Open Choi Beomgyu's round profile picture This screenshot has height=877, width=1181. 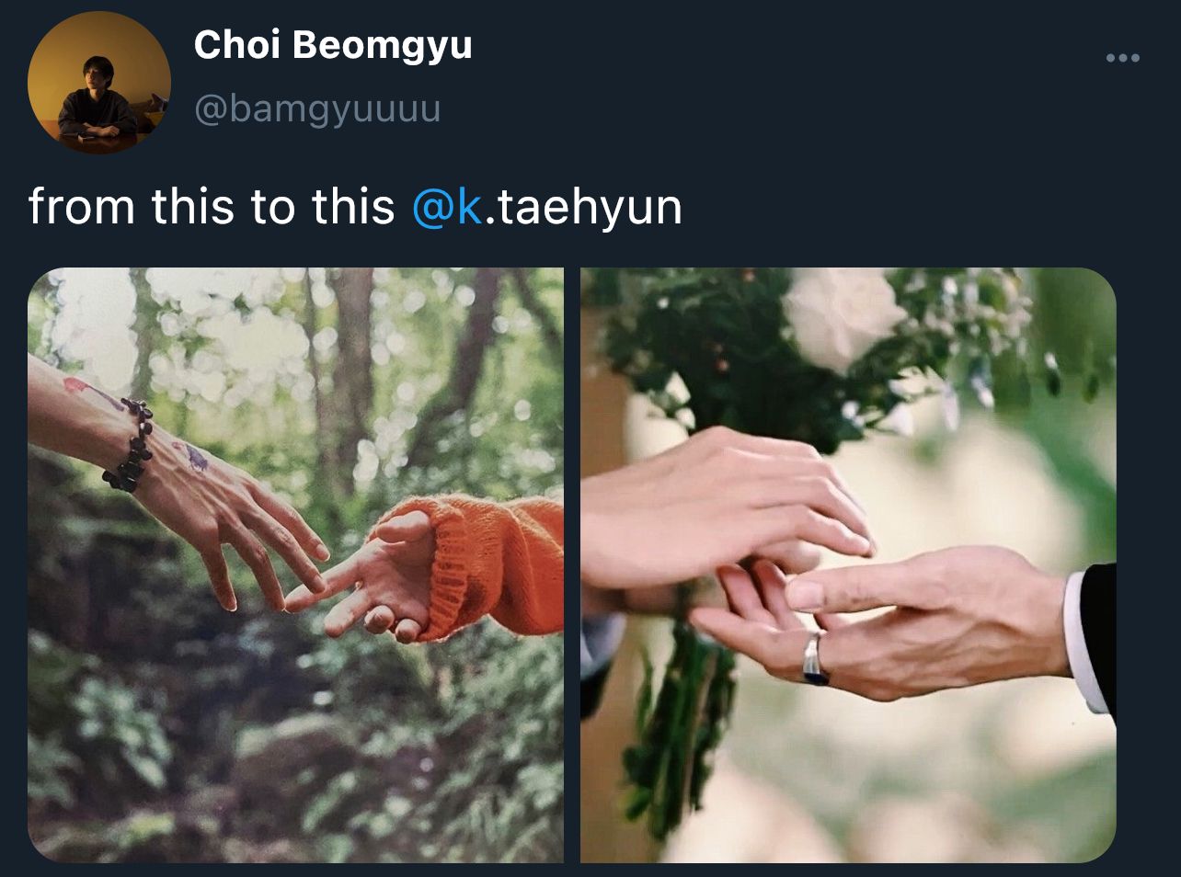(x=99, y=83)
